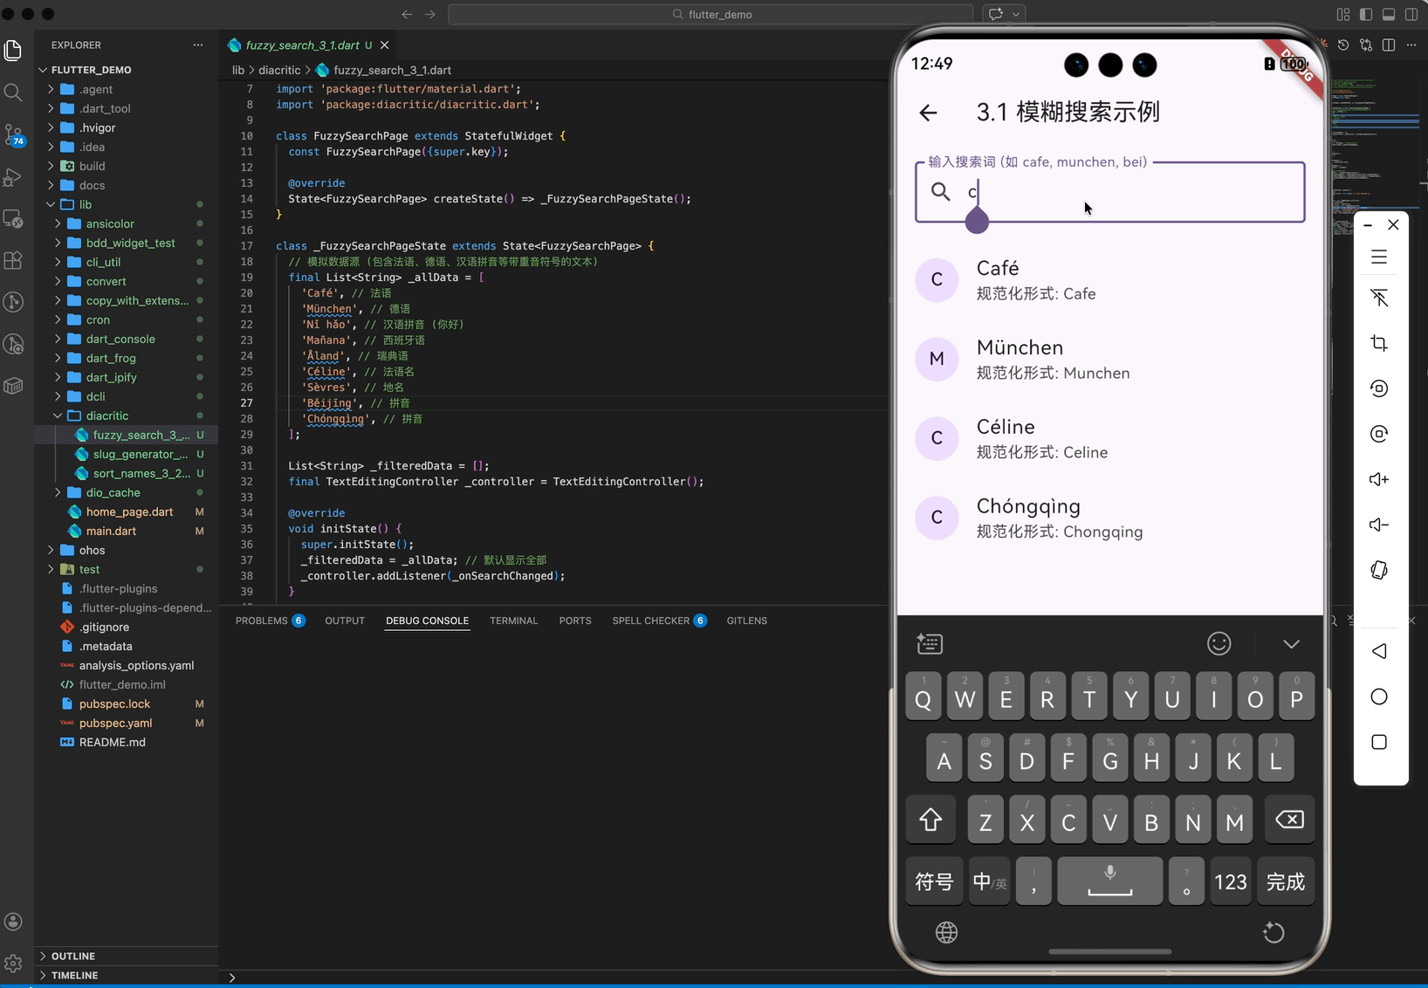Open the Manage gear settings menu
1428x988 pixels.
[x=13, y=964]
